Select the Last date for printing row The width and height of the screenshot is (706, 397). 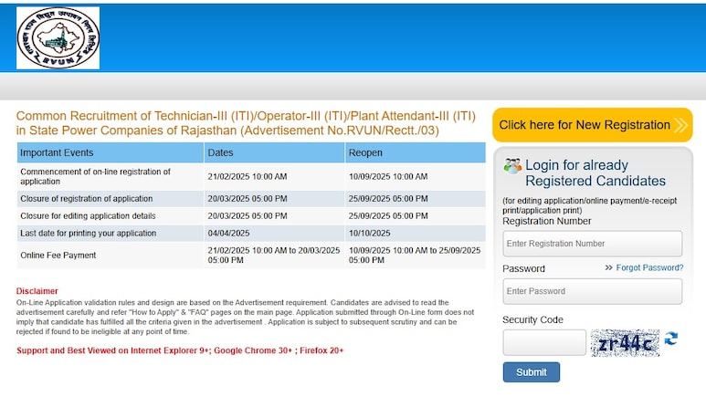point(251,233)
